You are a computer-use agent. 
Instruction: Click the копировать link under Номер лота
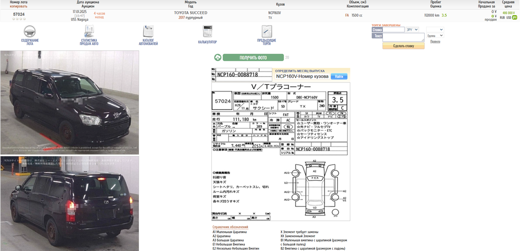point(19,7)
